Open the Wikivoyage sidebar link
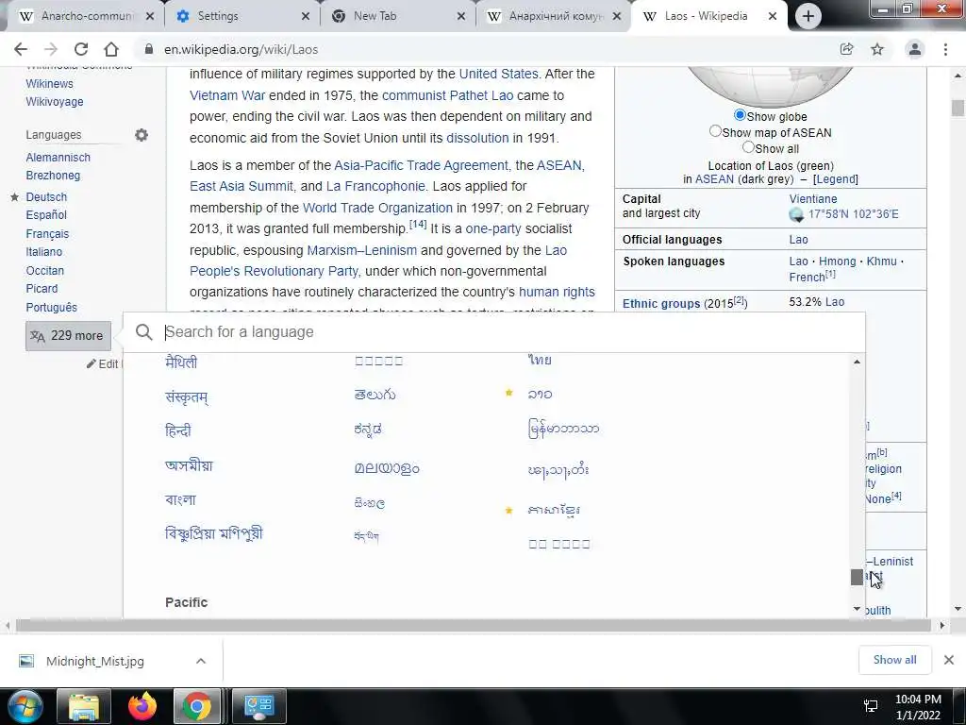The image size is (966, 725). 54,102
